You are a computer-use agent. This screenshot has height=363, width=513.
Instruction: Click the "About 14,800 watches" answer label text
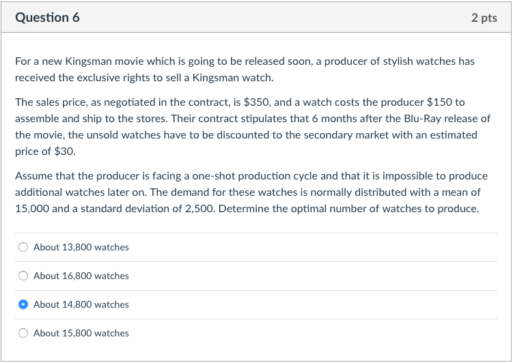coord(81,304)
